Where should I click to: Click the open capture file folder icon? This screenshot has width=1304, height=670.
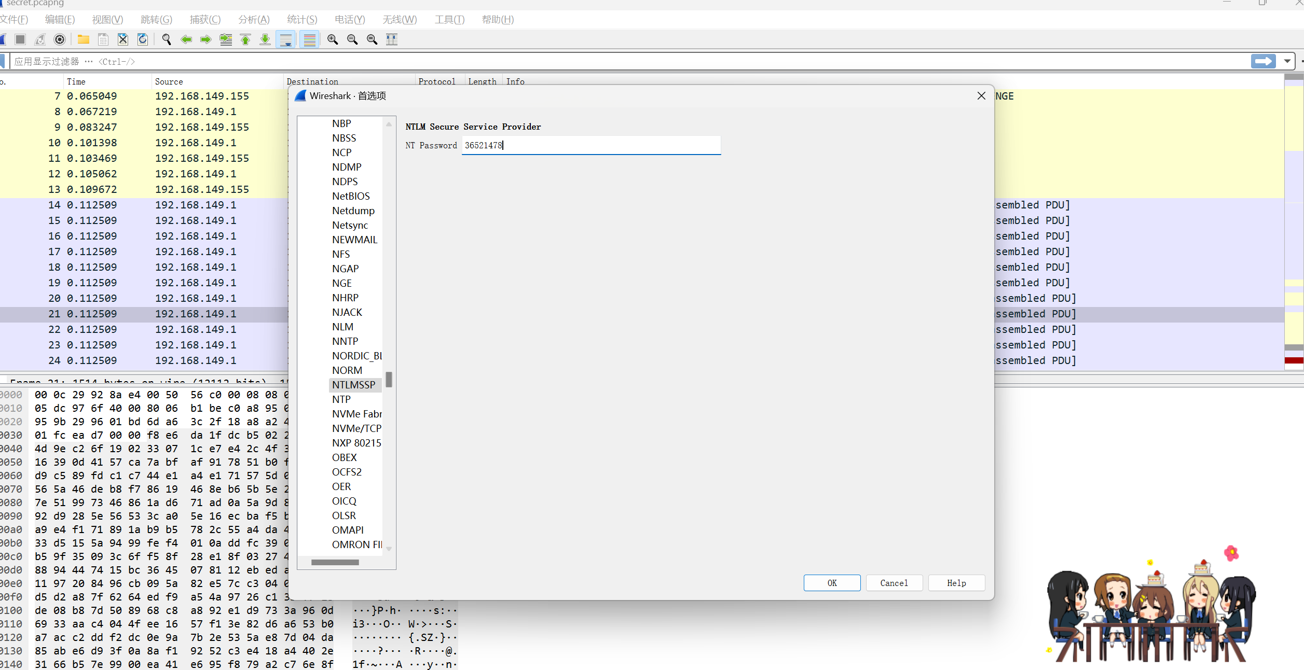coord(83,39)
